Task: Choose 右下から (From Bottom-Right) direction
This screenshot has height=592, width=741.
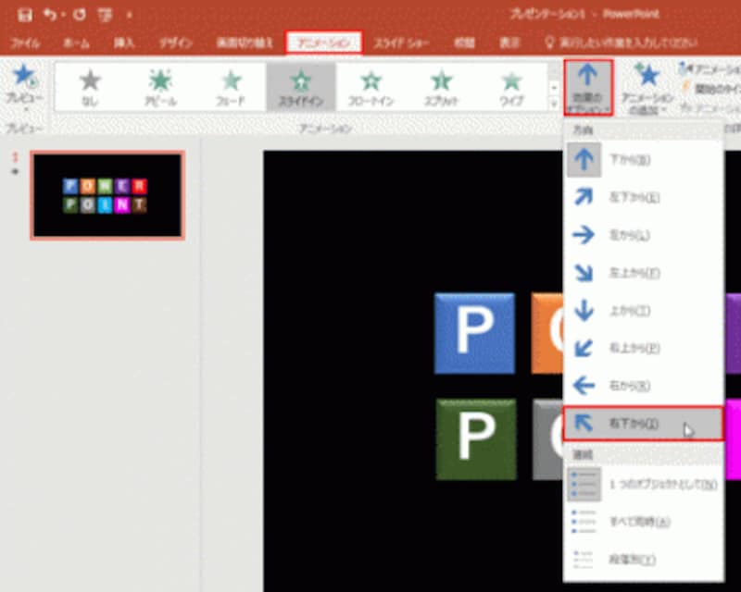Action: click(x=643, y=424)
